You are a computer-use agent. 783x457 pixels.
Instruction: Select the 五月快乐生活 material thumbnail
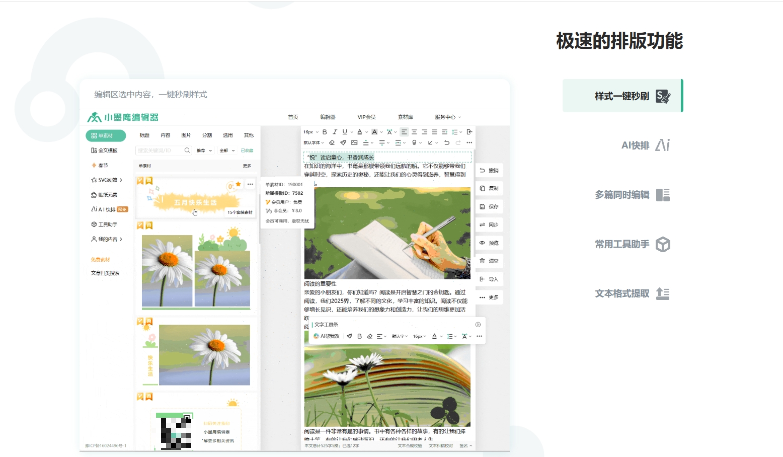coord(195,197)
